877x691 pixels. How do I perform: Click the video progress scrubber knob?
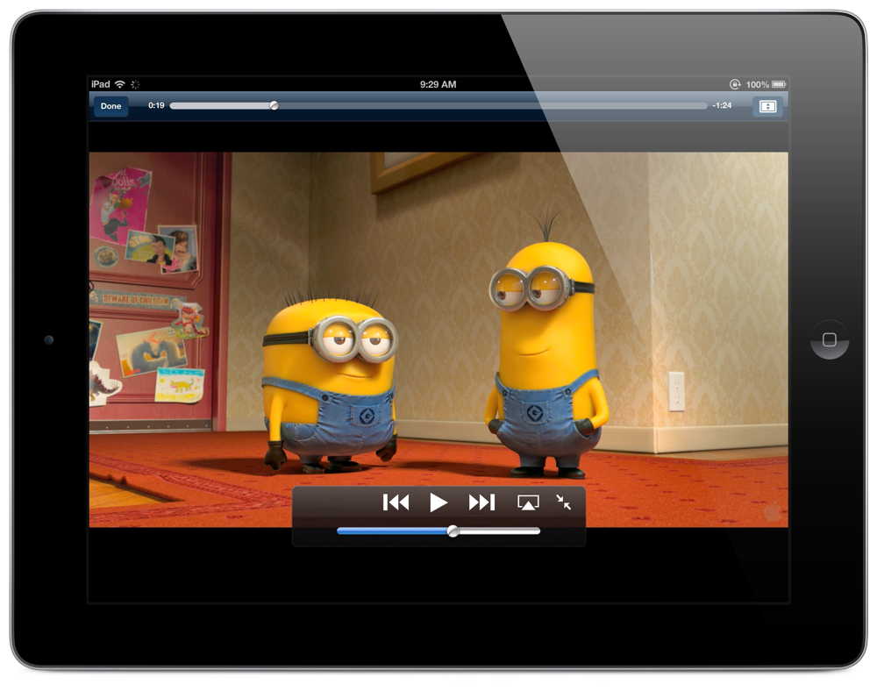[274, 105]
